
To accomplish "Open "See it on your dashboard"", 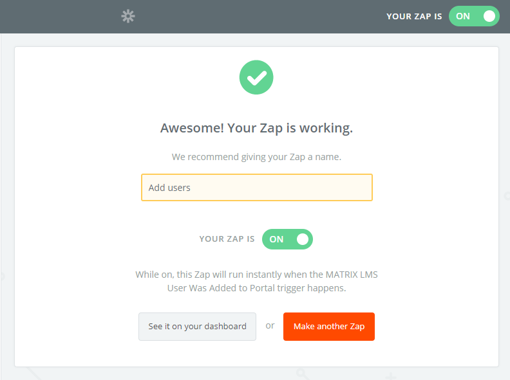I will point(197,327).
